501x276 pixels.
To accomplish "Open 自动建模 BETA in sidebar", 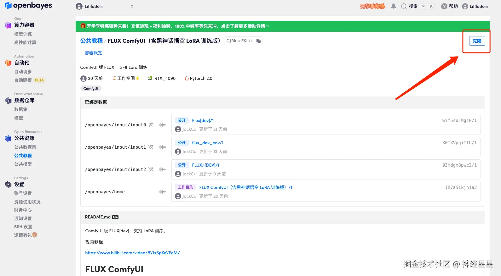I will (29, 80).
